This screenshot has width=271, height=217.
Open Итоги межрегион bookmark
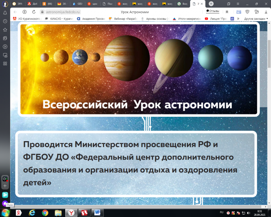[187, 19]
